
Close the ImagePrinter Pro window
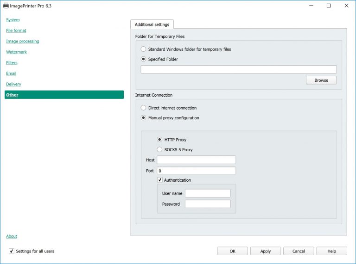point(346,6)
